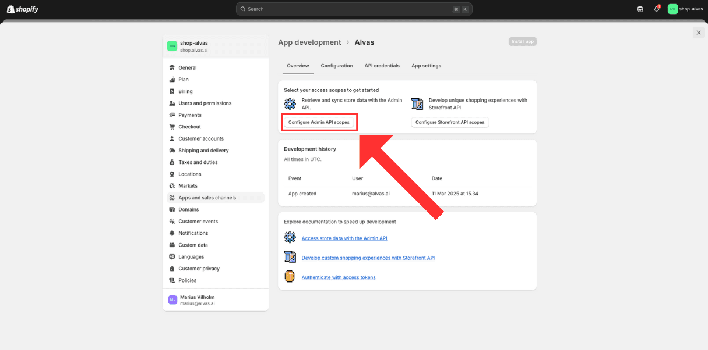Open Access store data with Admin API link
The height and width of the screenshot is (350, 708).
pos(344,238)
